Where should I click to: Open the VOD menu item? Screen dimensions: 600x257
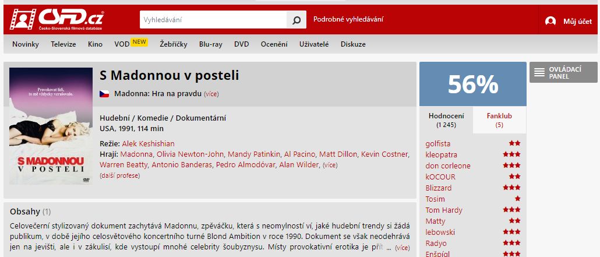click(122, 44)
